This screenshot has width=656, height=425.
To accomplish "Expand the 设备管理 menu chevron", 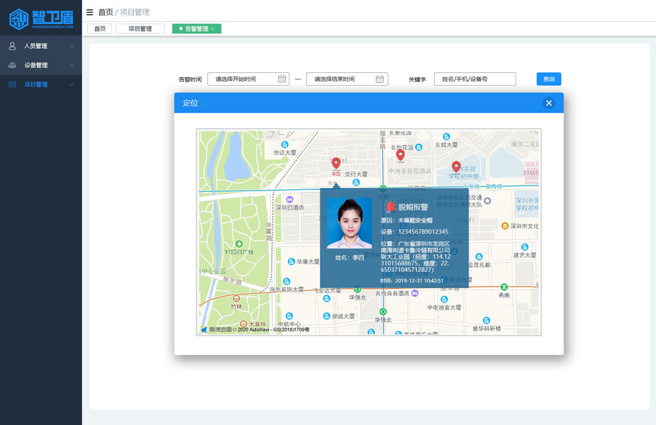I will tap(72, 65).
